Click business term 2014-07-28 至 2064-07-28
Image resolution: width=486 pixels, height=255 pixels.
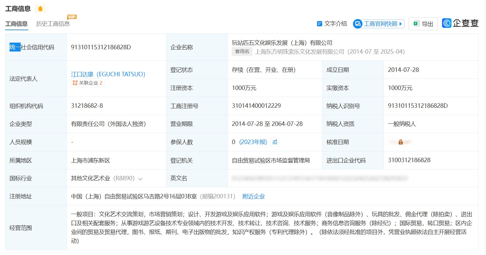click(x=267, y=124)
